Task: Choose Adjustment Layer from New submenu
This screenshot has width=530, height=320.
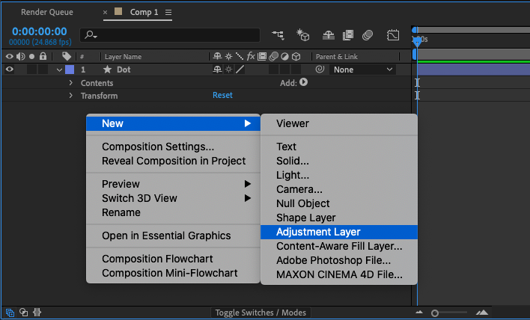Action: [339, 232]
